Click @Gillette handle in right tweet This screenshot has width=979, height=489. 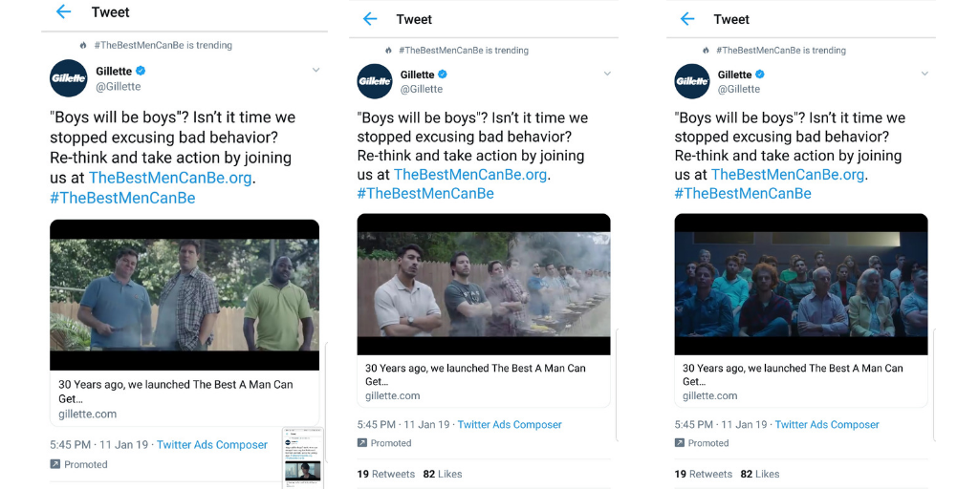click(739, 89)
